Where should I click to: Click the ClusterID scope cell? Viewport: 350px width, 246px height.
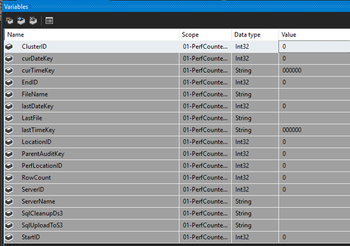click(205, 47)
